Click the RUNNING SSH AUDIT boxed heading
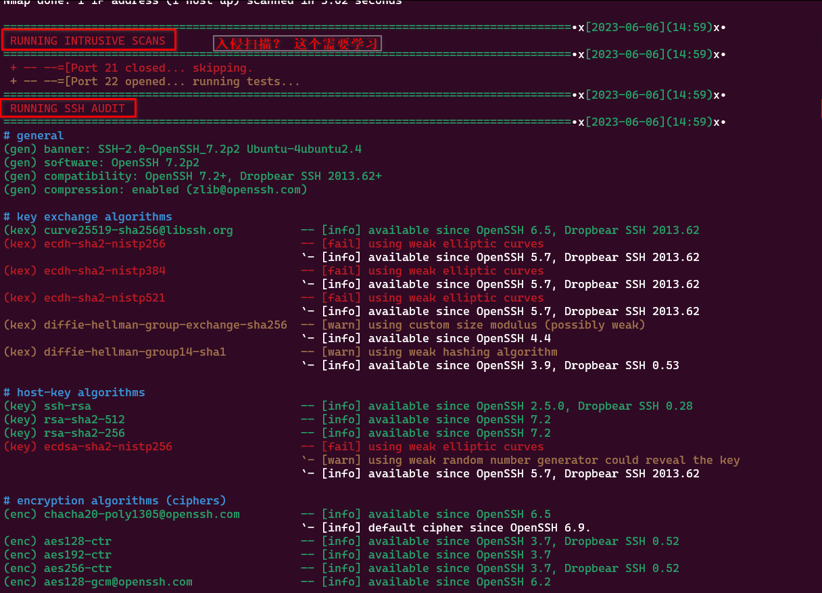Image resolution: width=822 pixels, height=593 pixels. (68, 108)
